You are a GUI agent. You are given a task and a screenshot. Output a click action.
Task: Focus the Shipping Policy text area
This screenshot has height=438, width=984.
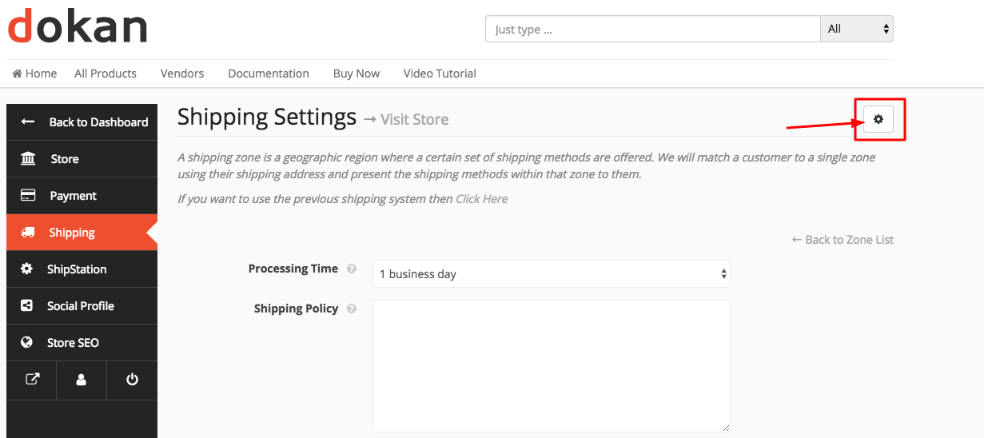(551, 366)
